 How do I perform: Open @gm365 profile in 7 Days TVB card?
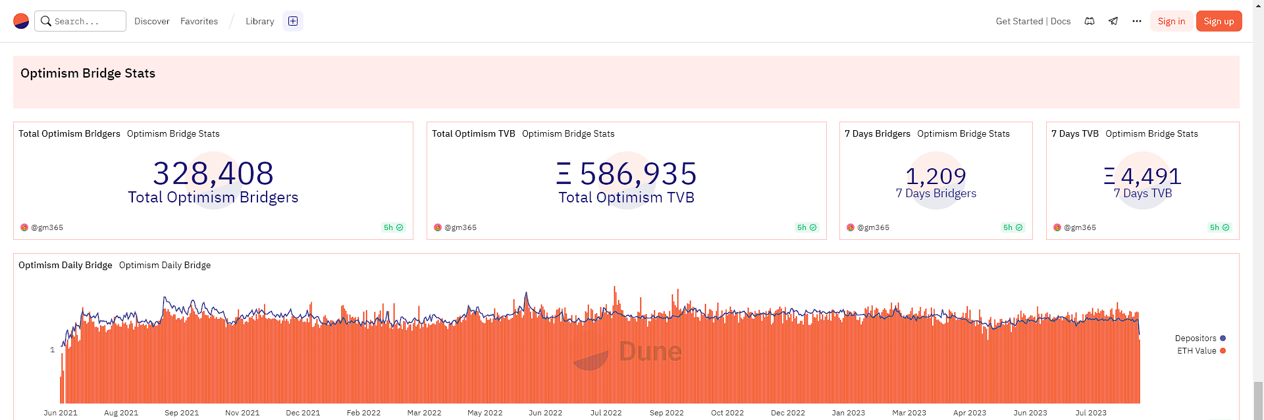1080,227
